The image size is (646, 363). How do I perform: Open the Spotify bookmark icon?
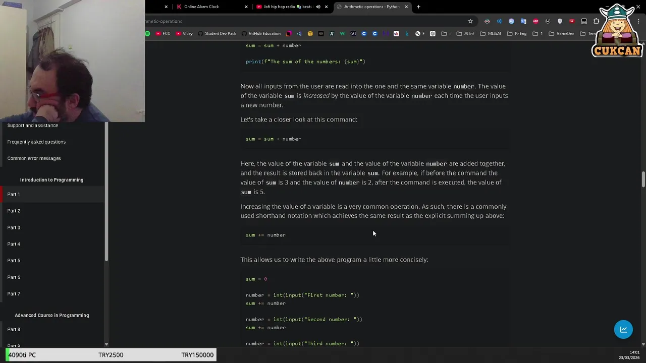(147, 34)
